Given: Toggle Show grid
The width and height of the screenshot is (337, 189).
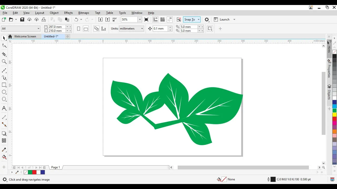Looking at the screenshot, I should click(x=163, y=19).
